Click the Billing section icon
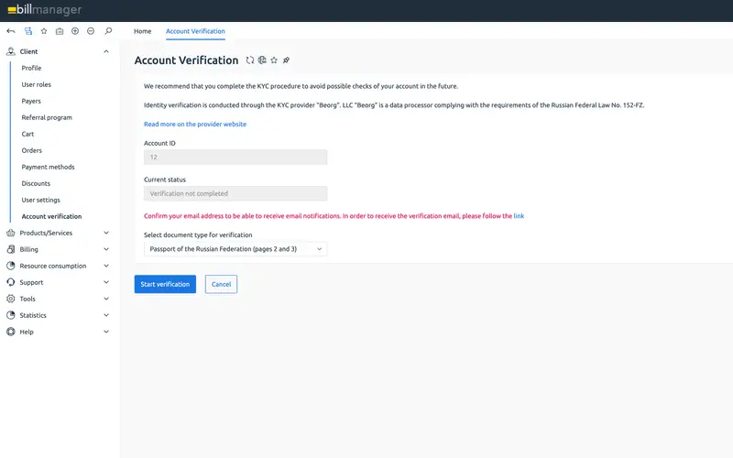 [x=11, y=249]
